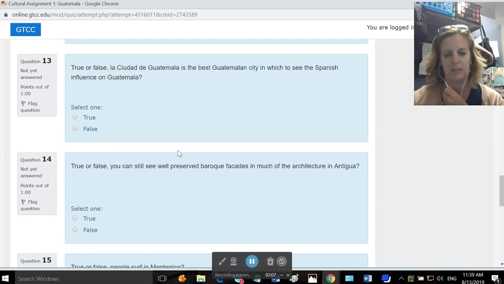
Task: Click the page vertical scrollbar thumb
Action: tap(502, 191)
